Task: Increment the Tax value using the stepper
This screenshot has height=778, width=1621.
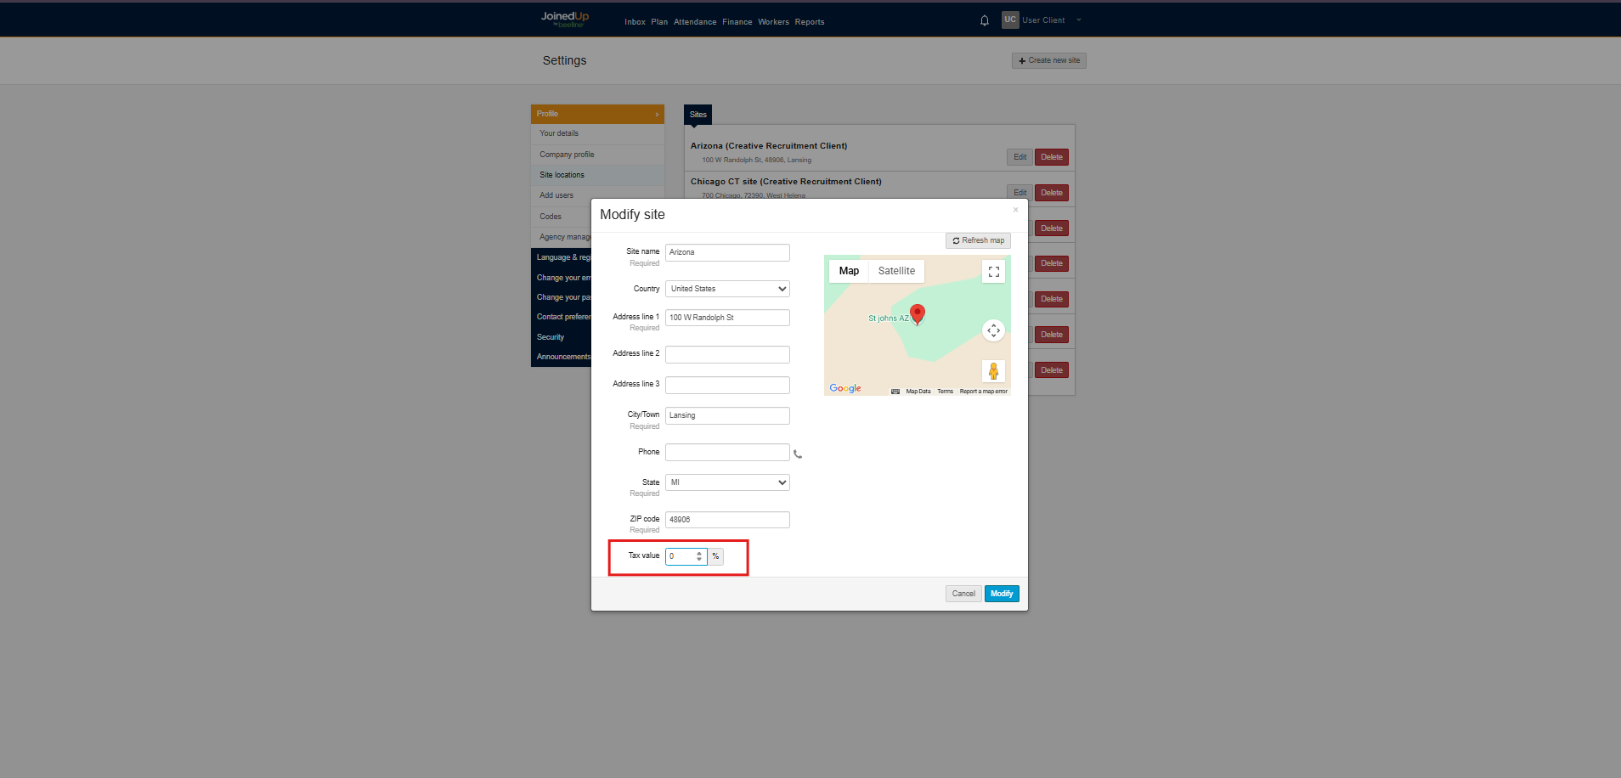Action: coord(700,553)
